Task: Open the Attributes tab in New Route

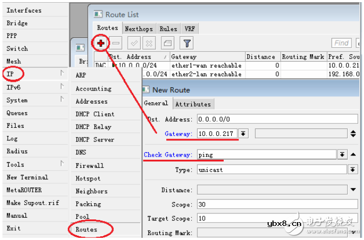Action: [x=193, y=104]
